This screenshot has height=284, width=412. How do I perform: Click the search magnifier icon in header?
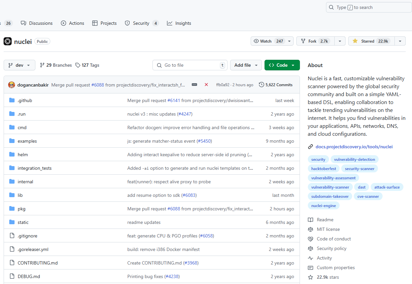coord(332,7)
